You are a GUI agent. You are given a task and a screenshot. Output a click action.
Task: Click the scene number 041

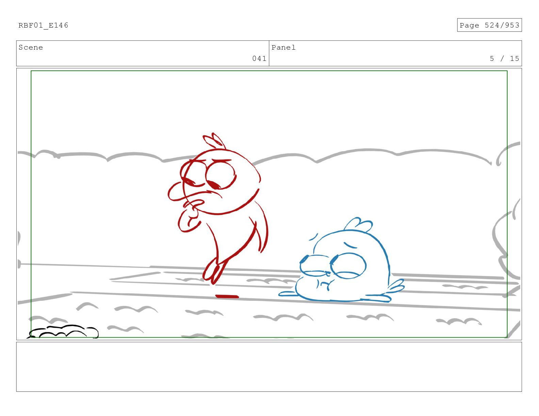tap(259, 58)
